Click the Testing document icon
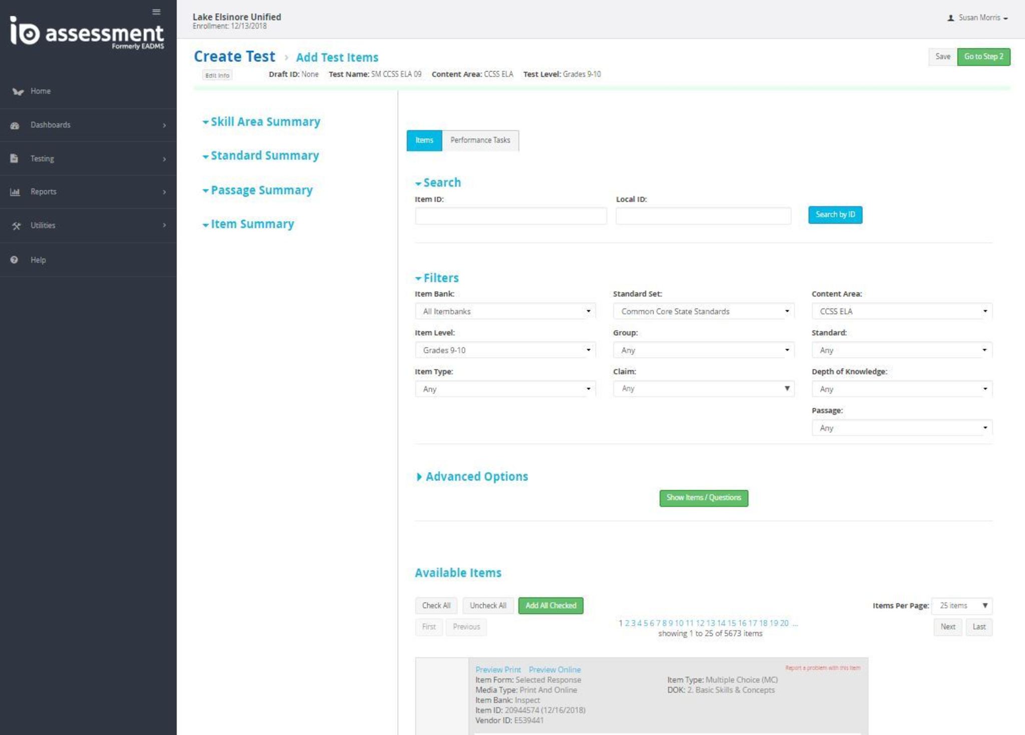 click(15, 158)
